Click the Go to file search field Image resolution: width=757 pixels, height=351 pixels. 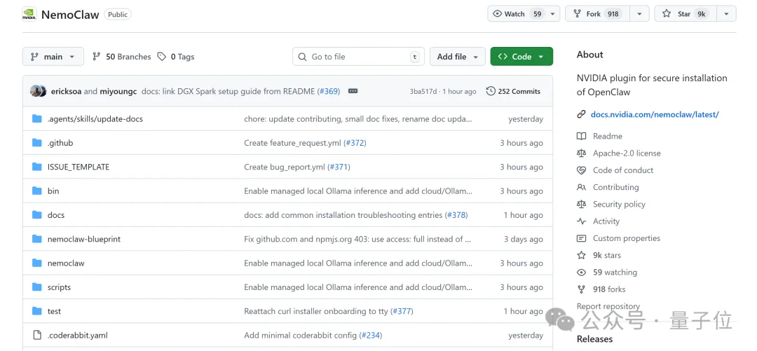pyautogui.click(x=359, y=57)
